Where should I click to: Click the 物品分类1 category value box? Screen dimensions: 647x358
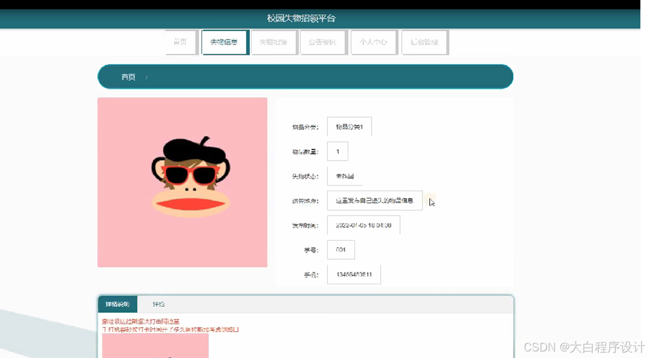point(349,126)
